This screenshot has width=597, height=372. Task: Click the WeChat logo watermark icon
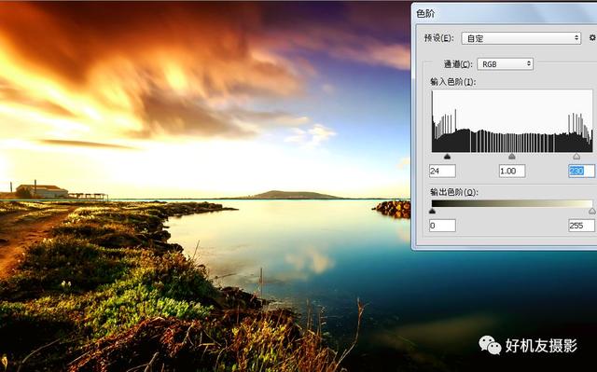[490, 345]
